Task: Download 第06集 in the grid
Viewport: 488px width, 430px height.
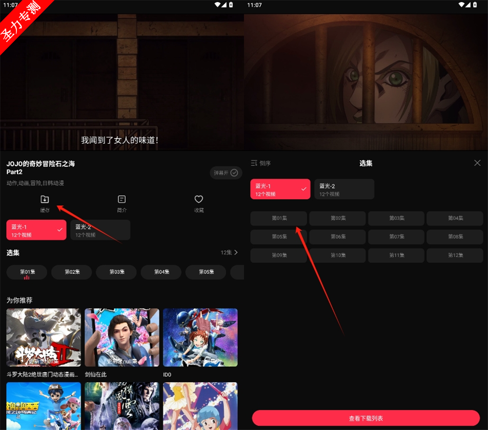Action: [338, 237]
